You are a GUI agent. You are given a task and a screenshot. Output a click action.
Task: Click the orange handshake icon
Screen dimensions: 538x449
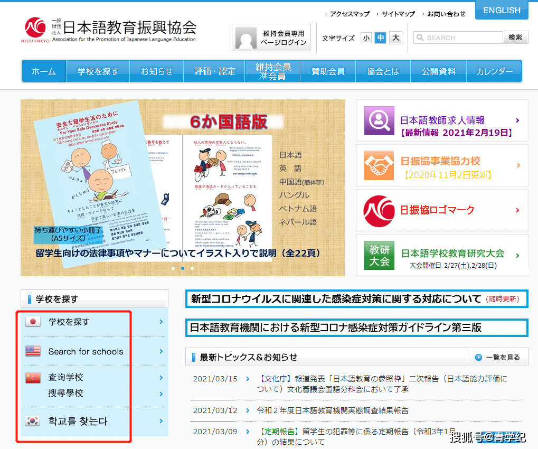tap(379, 165)
